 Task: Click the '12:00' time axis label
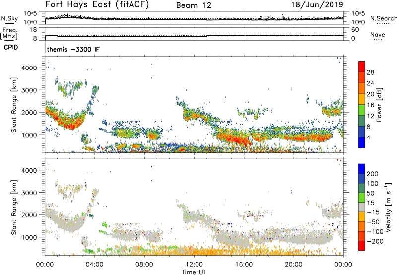pyautogui.click(x=194, y=265)
